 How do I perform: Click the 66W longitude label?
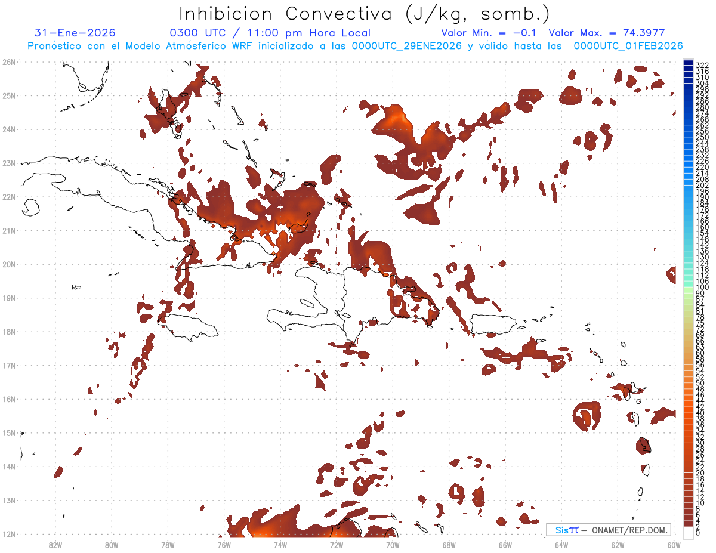click(x=505, y=545)
